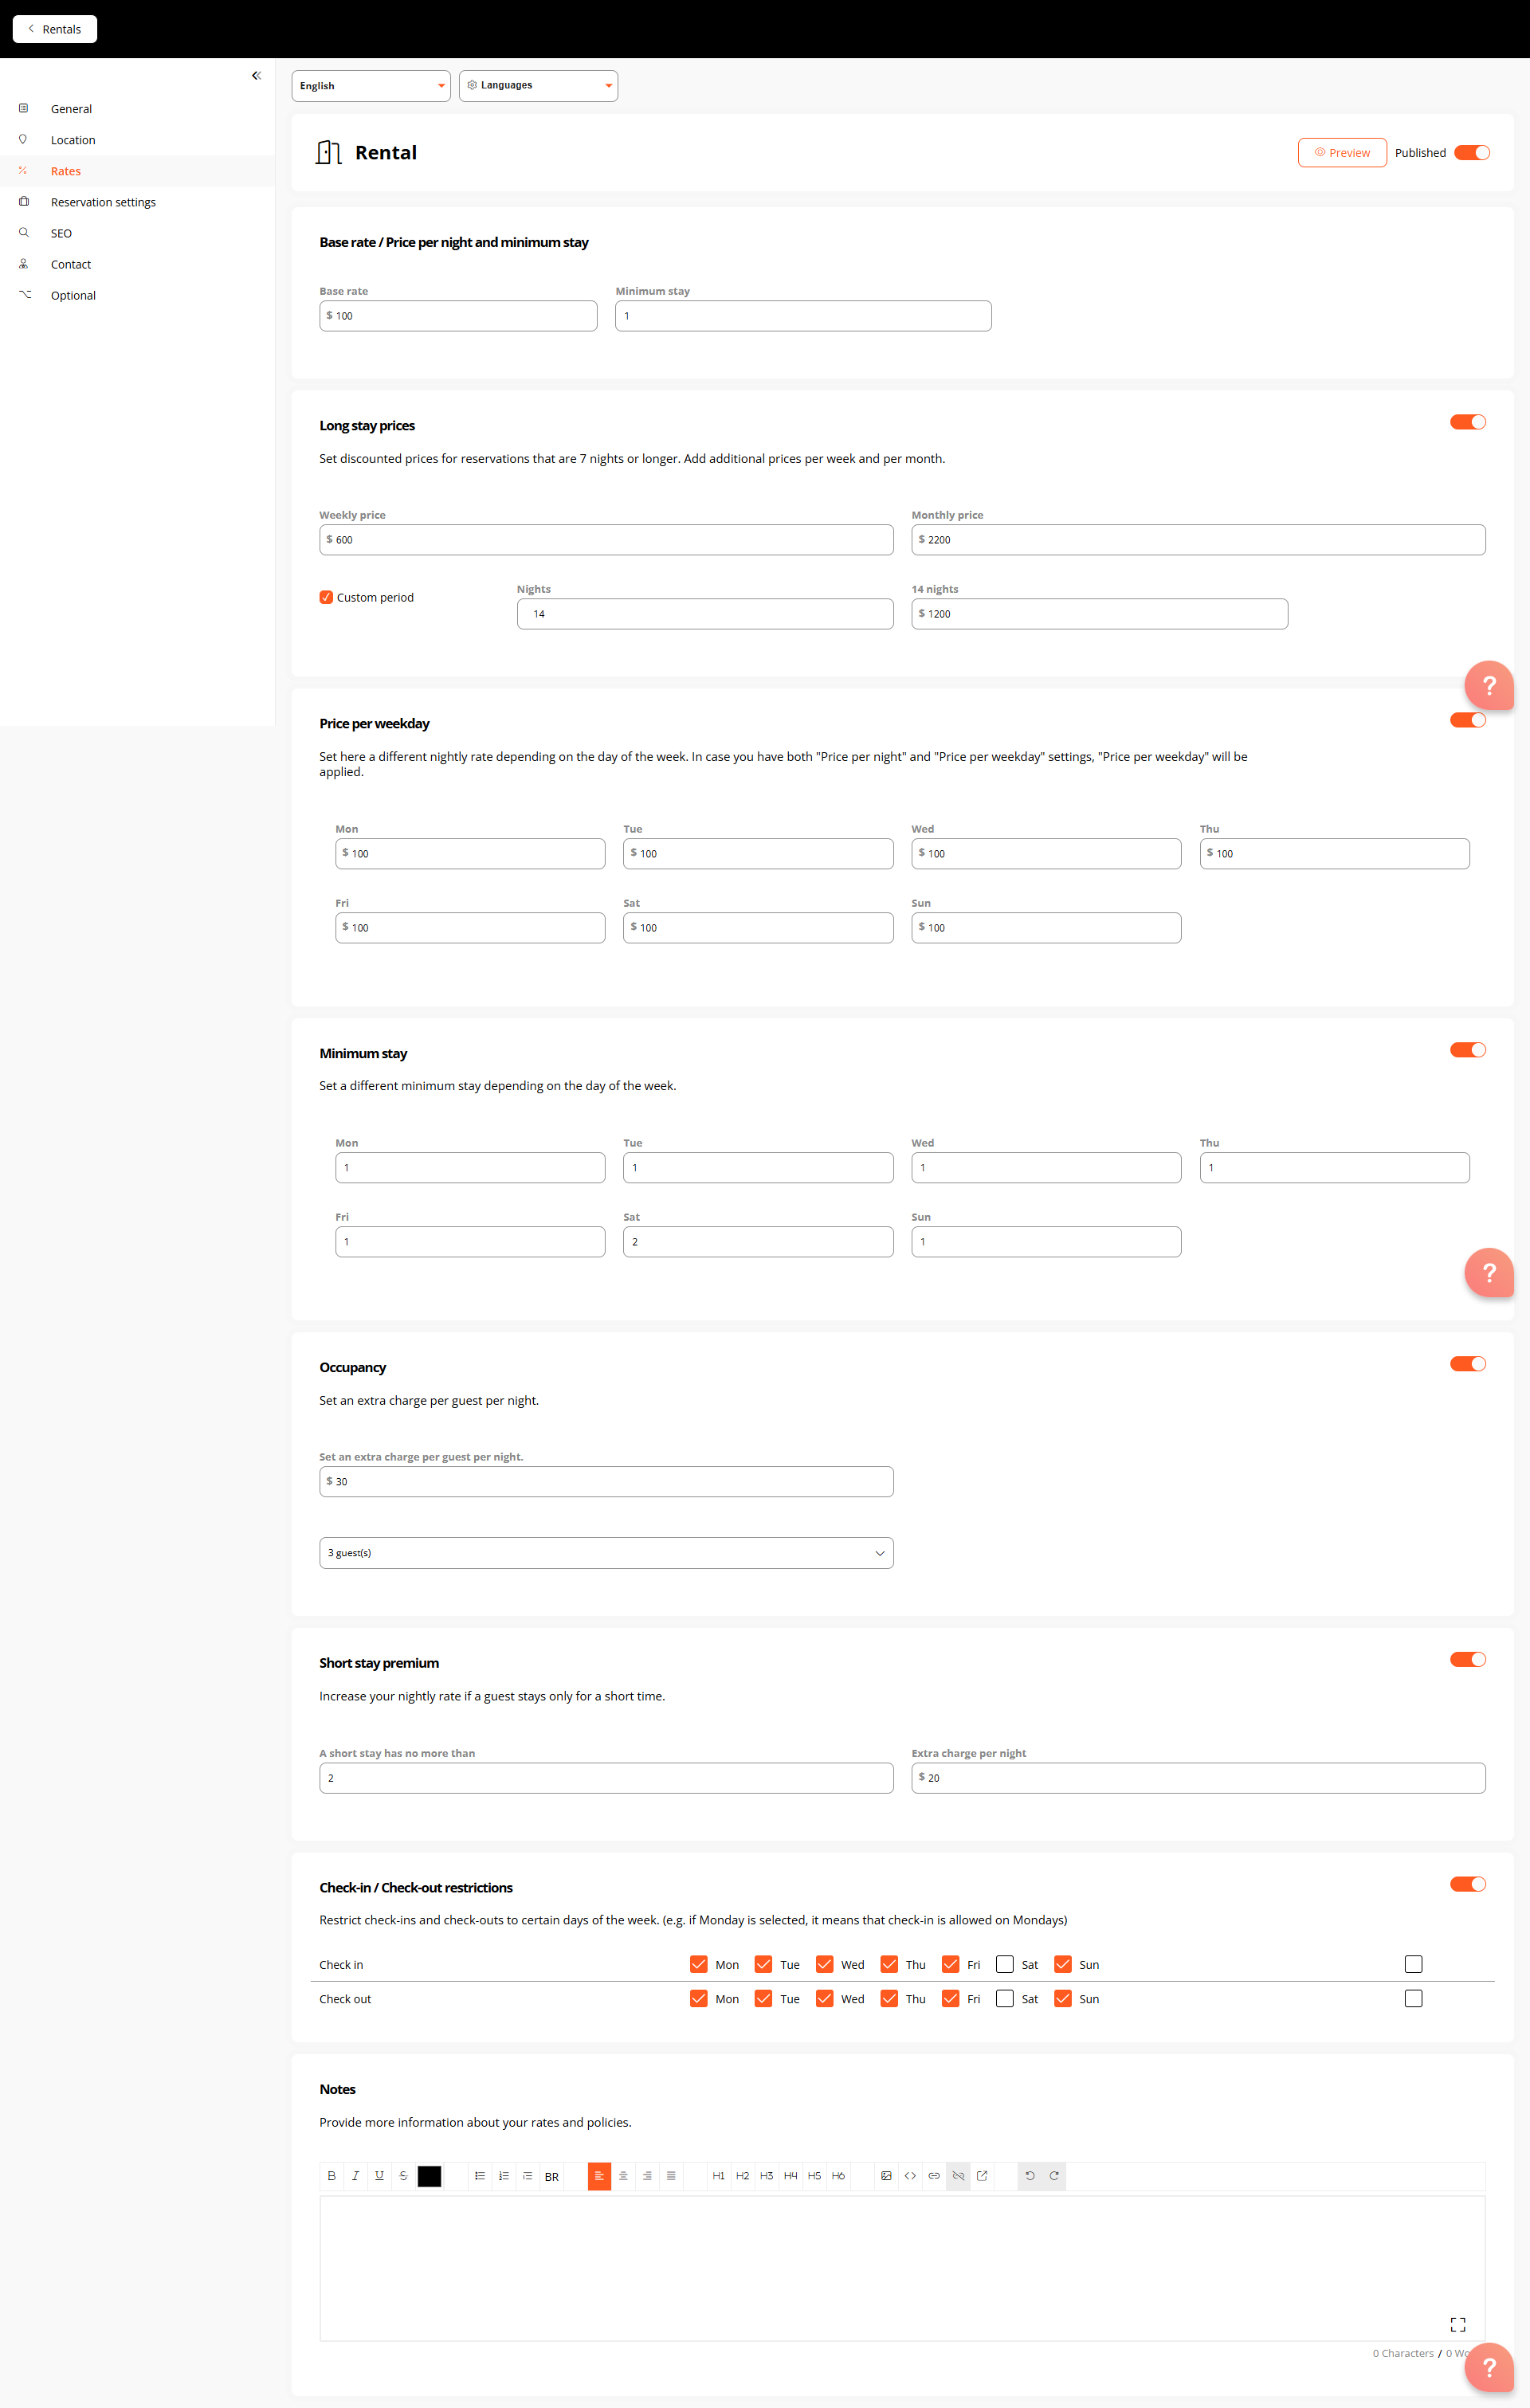The height and width of the screenshot is (2408, 1530).
Task: Toggle the Published switch
Action: coord(1471,152)
